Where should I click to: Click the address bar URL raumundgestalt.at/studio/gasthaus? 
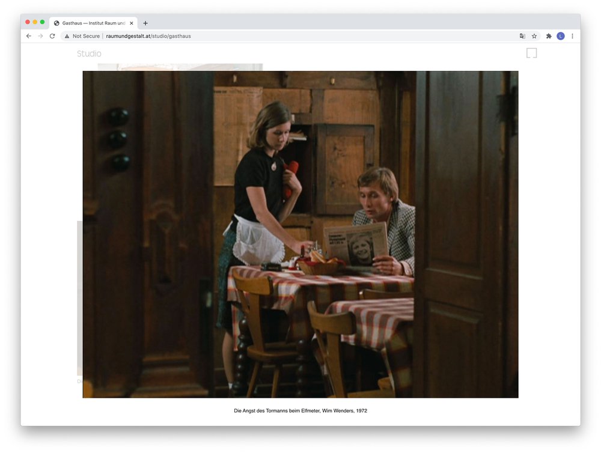[148, 36]
